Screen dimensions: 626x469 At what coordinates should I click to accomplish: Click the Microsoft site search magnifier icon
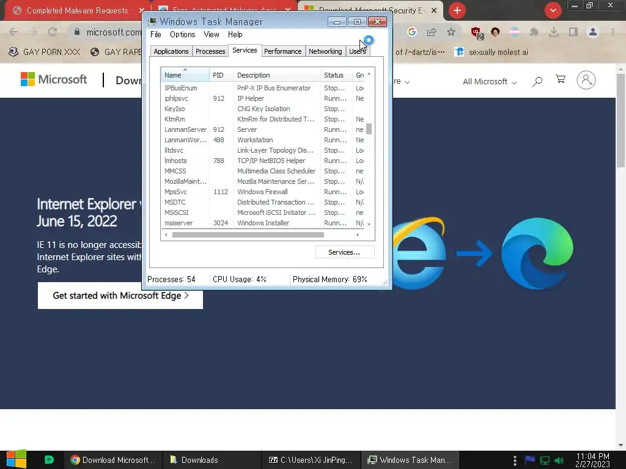537,81
